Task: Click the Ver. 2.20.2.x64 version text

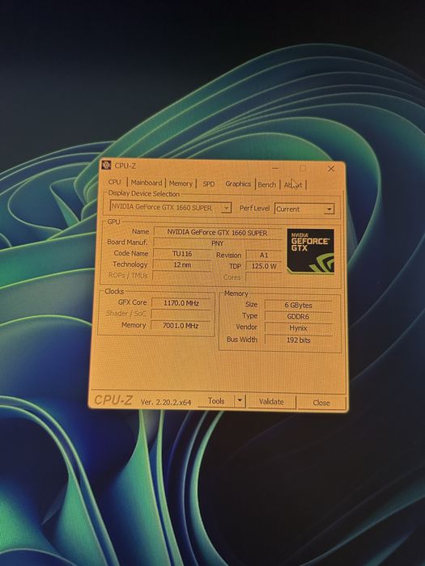Action: click(x=166, y=402)
